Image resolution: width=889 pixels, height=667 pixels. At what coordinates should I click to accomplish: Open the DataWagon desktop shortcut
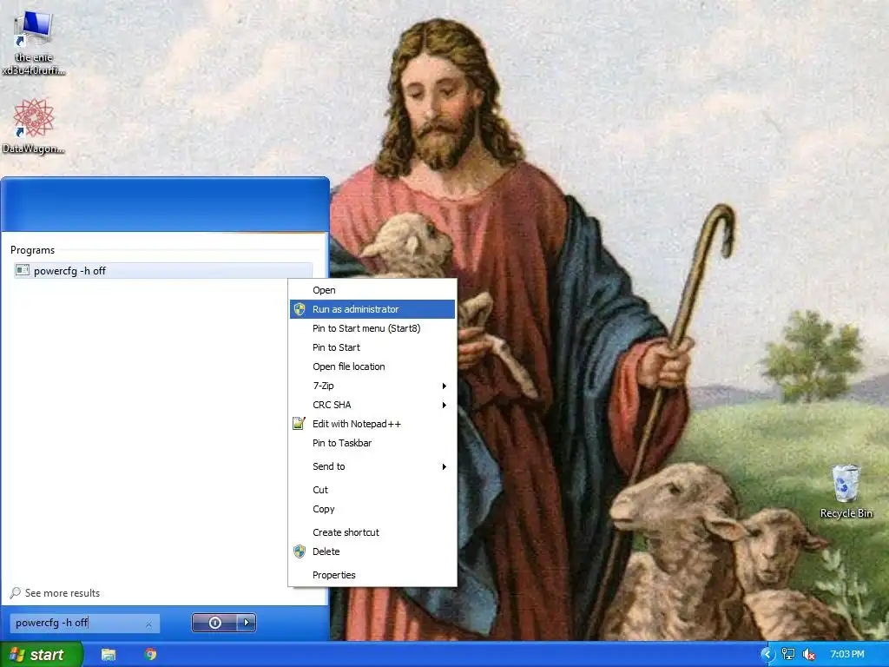34,126
